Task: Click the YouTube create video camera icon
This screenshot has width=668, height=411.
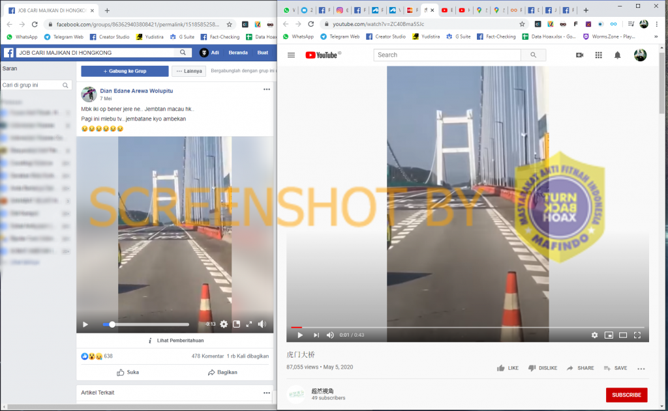Action: tap(579, 55)
